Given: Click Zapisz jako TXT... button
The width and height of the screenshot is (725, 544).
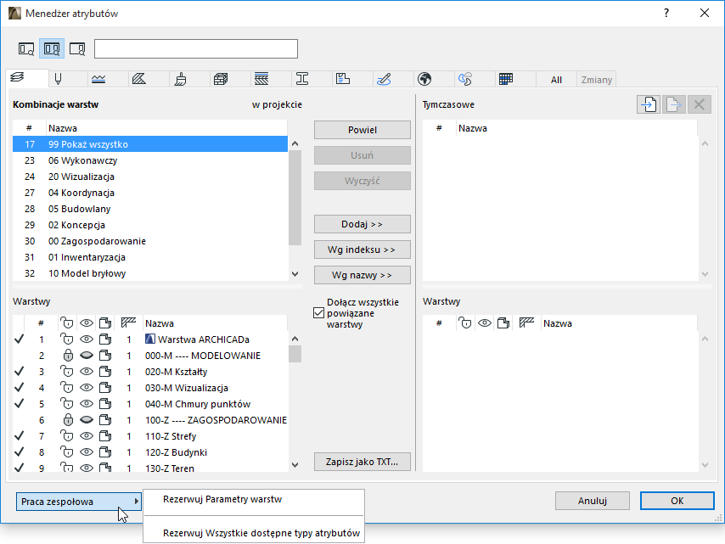Looking at the screenshot, I should [362, 462].
